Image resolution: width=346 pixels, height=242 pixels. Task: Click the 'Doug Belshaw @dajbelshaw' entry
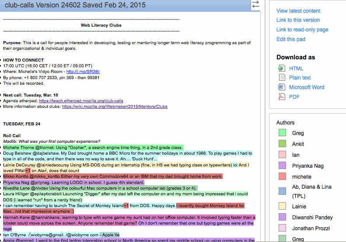pyautogui.click(x=128, y=156)
